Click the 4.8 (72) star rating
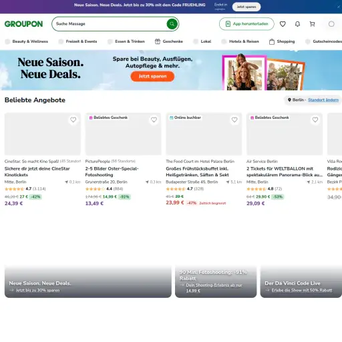The image size is (342, 342). click(265, 189)
